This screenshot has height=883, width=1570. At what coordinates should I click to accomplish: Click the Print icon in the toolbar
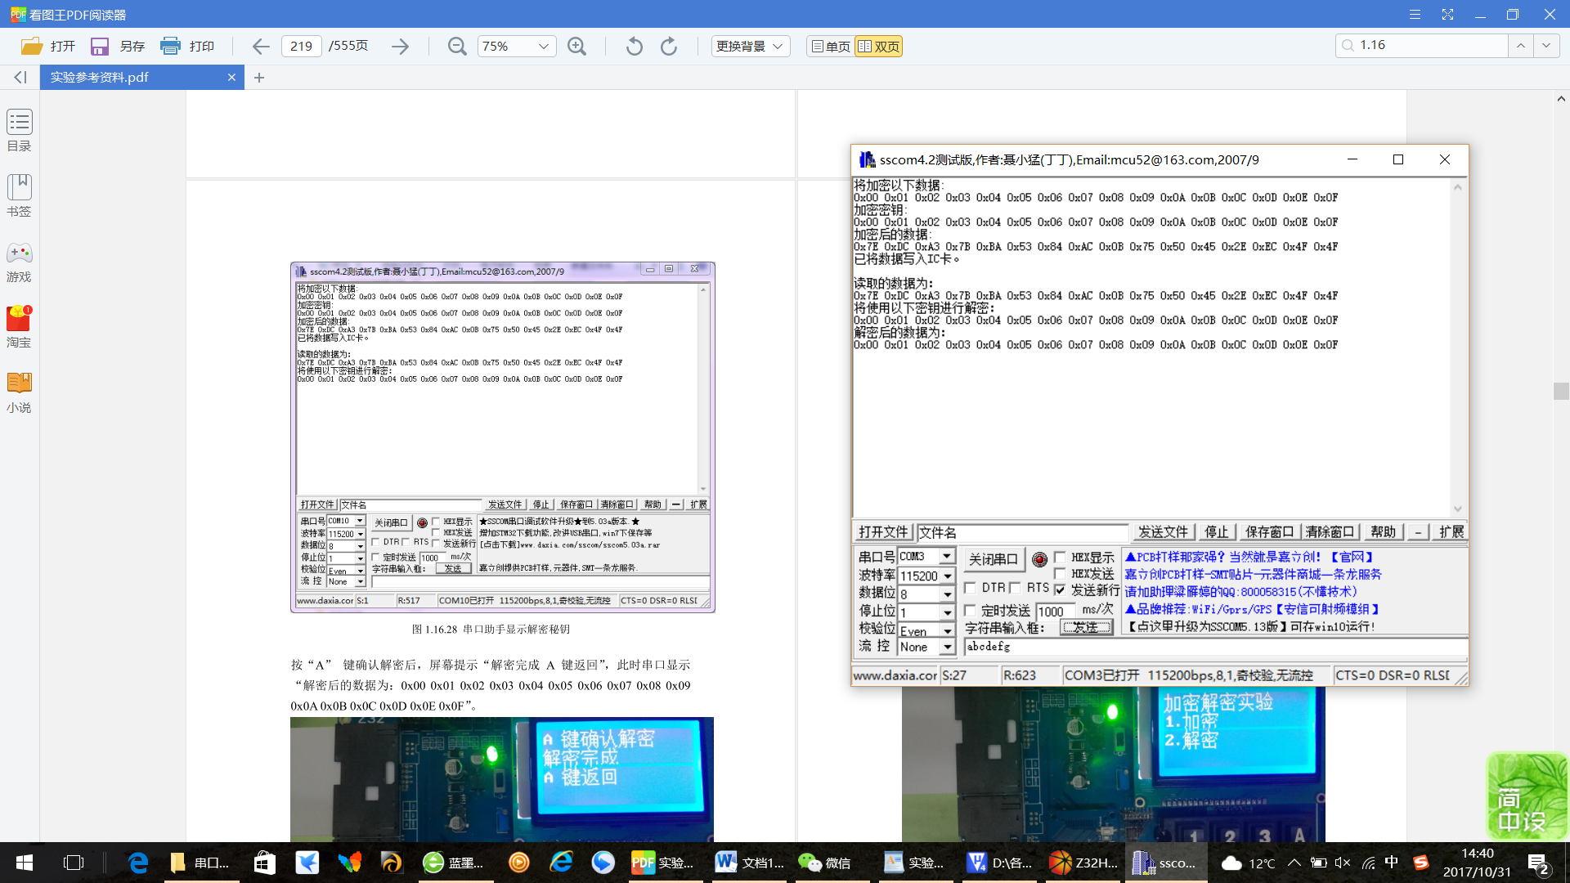(170, 47)
